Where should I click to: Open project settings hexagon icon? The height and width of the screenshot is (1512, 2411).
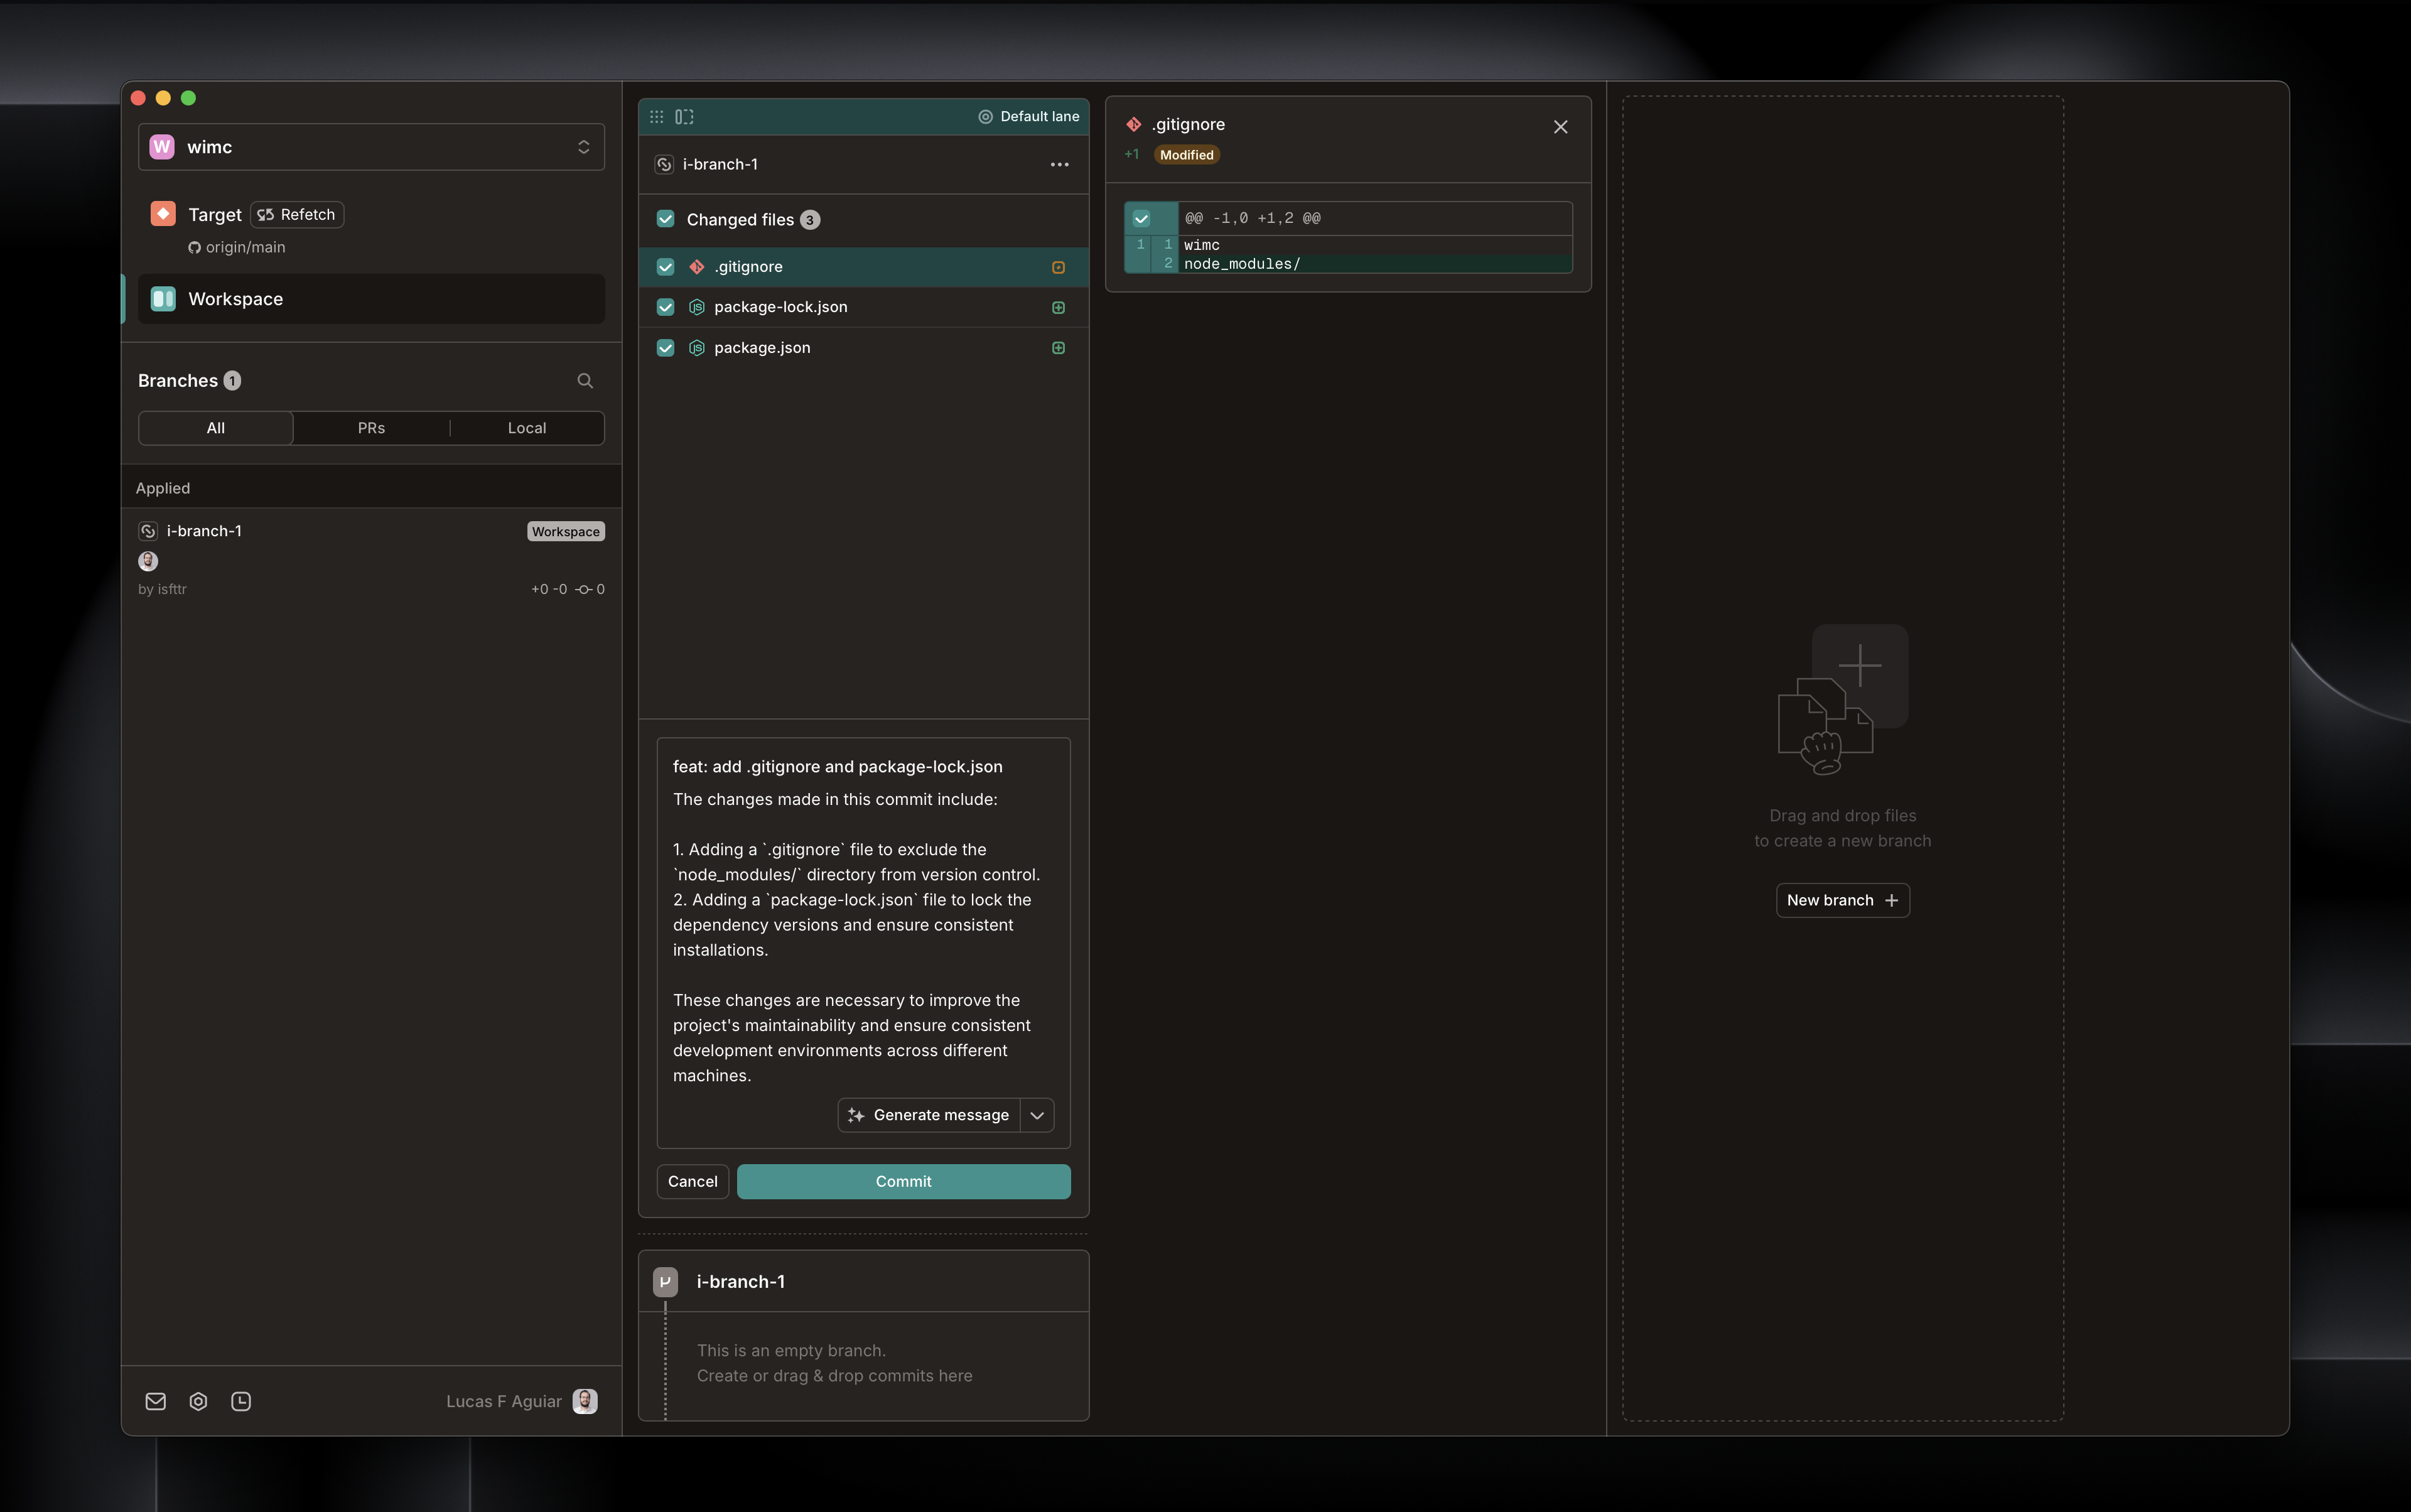click(x=198, y=1401)
